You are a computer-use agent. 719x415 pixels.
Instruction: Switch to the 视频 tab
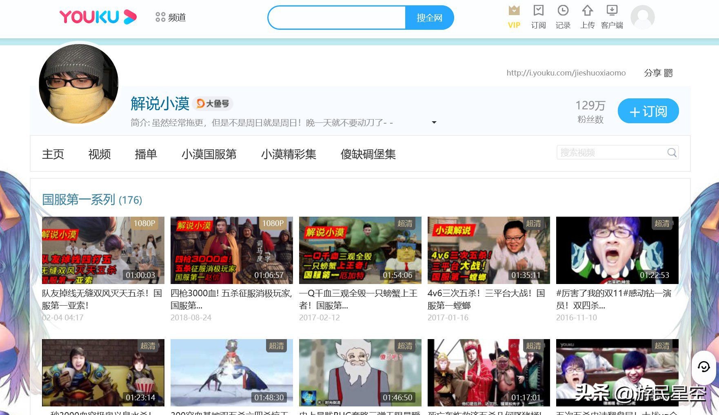tap(100, 154)
